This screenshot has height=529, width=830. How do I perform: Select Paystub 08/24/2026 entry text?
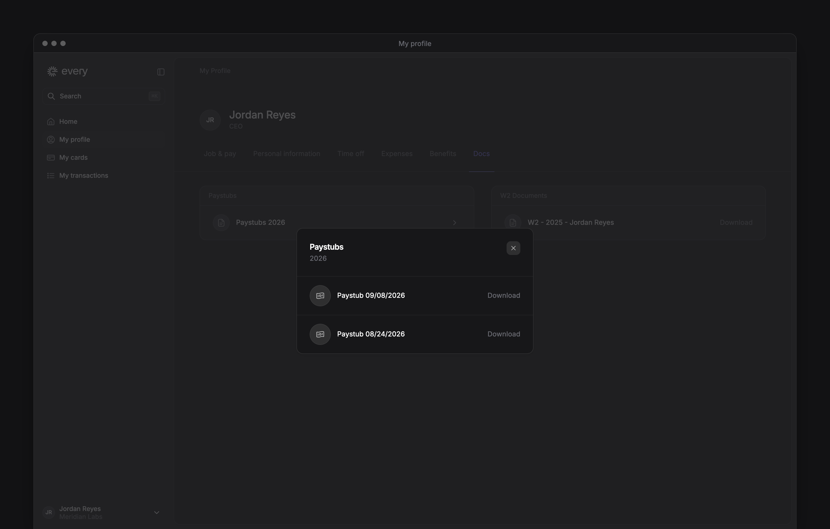pos(371,334)
